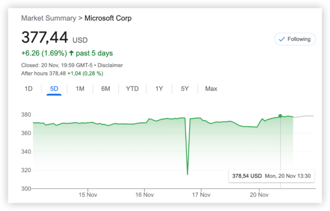
Task: Click the grey after-hours line segment
Action: [304, 116]
